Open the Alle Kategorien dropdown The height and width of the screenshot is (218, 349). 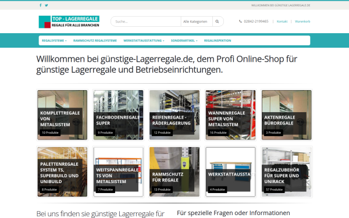[197, 22]
